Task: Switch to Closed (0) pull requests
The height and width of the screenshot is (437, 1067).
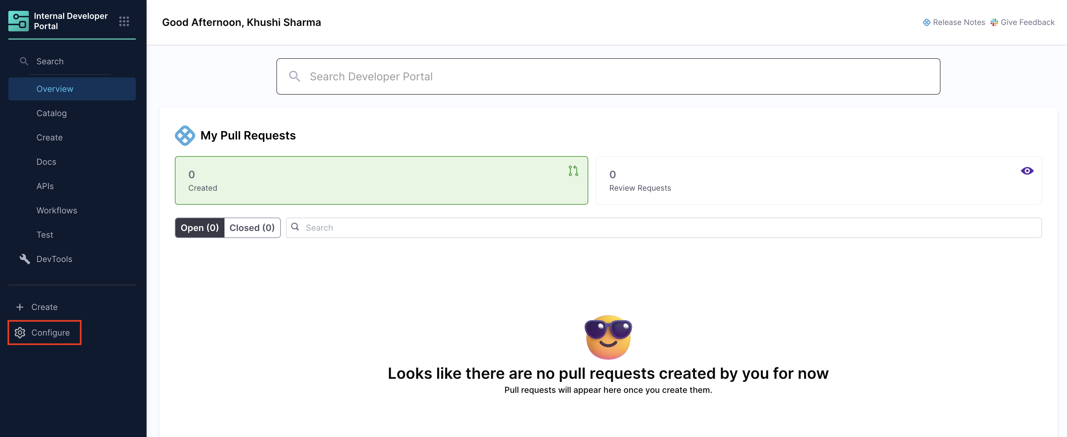Action: [x=252, y=228]
